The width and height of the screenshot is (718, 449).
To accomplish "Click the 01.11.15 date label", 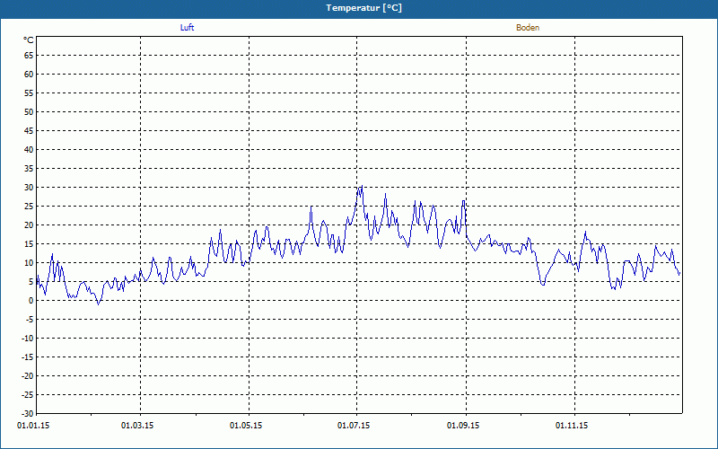I will 572,426.
